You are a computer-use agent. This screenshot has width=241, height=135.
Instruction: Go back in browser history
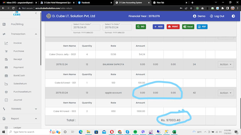pos(3,8)
